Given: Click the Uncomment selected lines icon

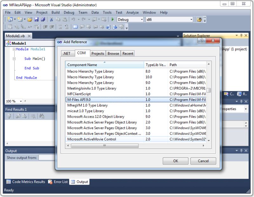Looking at the screenshot, I should [67, 27].
